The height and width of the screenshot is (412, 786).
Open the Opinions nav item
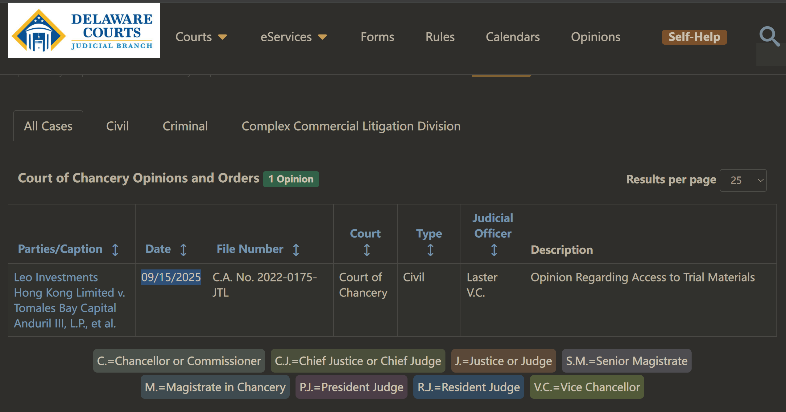point(595,37)
